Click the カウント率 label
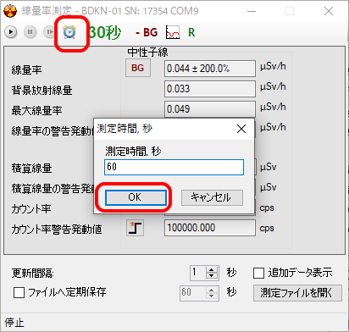Image resolution: width=349 pixels, height=332 pixels. pyautogui.click(x=31, y=209)
